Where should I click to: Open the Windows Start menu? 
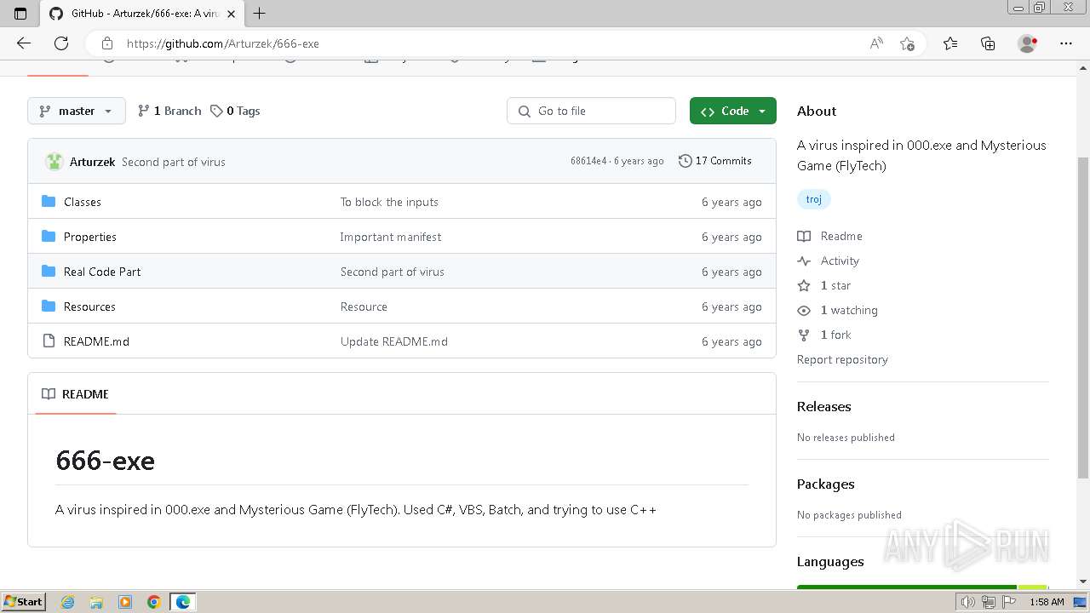24,601
